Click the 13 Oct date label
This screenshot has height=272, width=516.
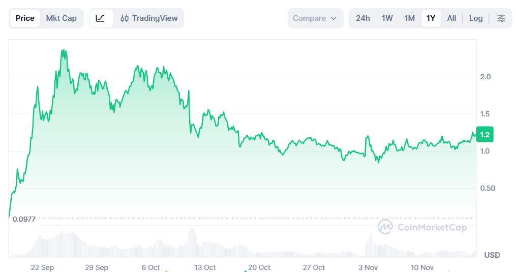click(x=205, y=267)
